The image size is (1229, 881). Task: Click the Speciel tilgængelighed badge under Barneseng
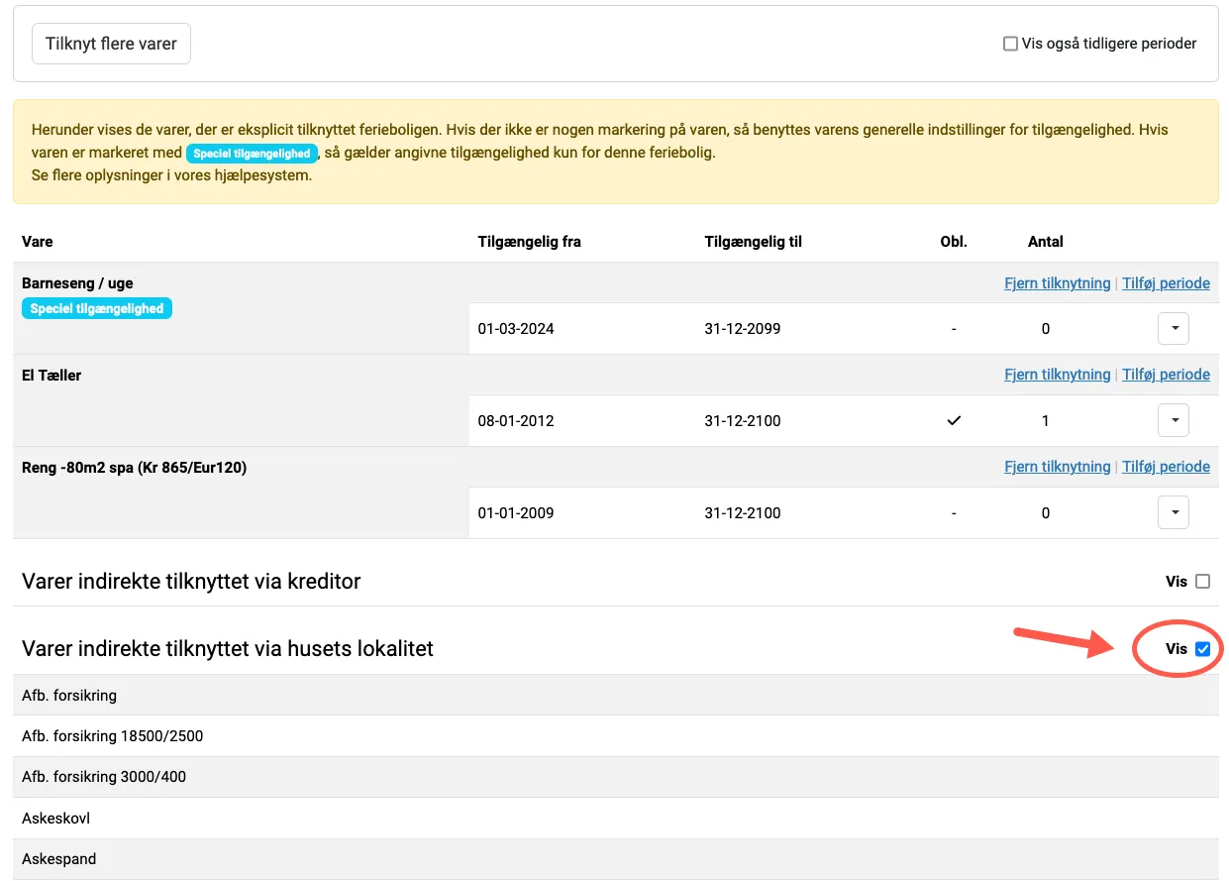pos(97,309)
